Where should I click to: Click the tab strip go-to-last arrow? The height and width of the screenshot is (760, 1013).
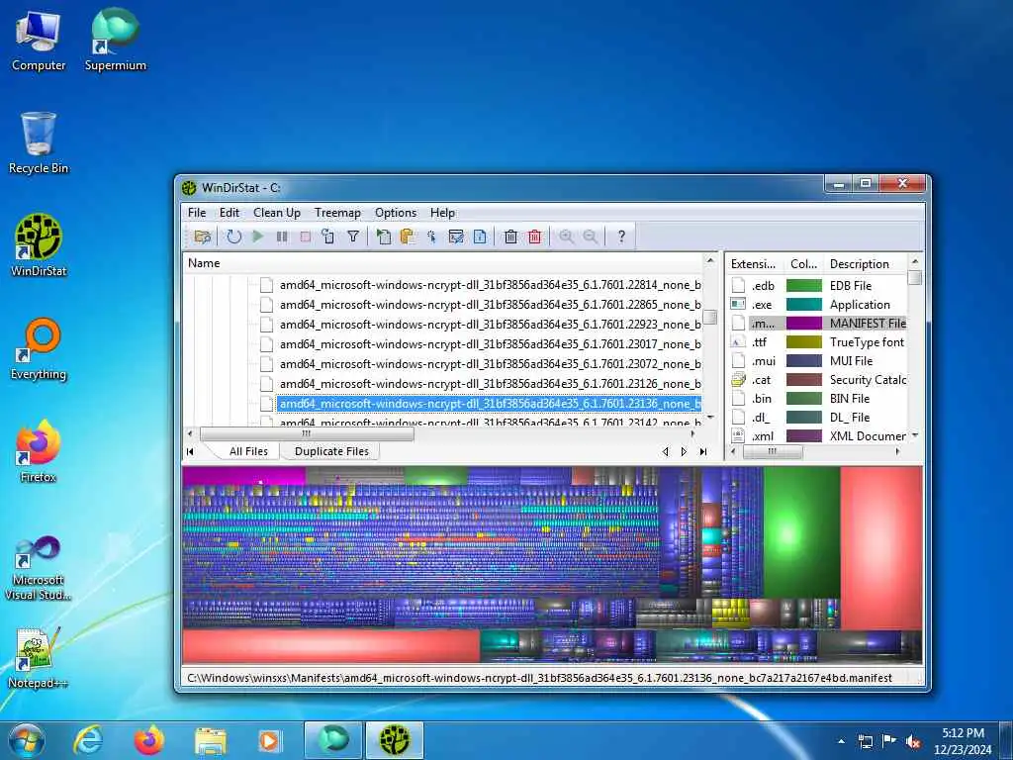click(x=703, y=451)
